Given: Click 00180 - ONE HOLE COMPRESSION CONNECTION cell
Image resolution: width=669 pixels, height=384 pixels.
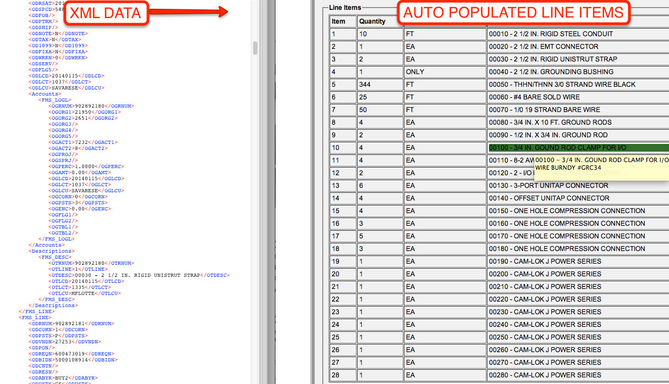Looking at the screenshot, I should 578,249.
